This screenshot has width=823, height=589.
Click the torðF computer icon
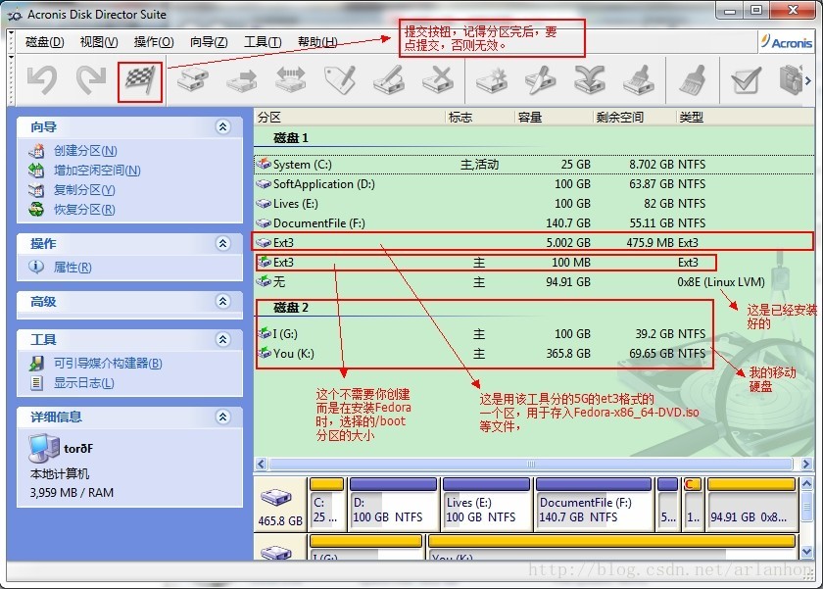[x=44, y=448]
